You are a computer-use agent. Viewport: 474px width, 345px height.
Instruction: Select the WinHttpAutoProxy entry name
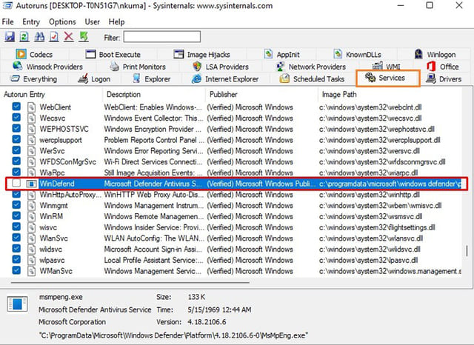pyautogui.click(x=70, y=195)
